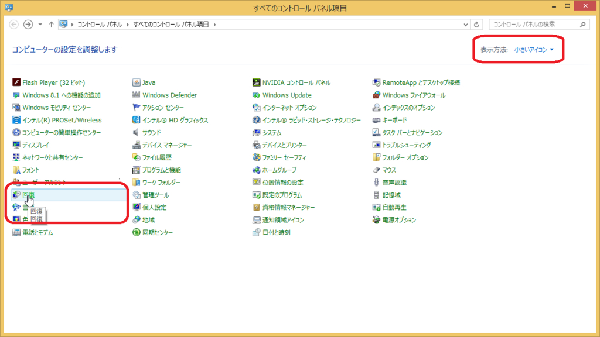This screenshot has width=600, height=337.
Task: Click the search magnifier icon
Action: pos(582,25)
